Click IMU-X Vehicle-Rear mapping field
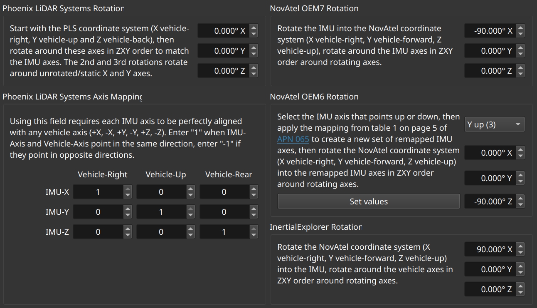The width and height of the screenshot is (537, 308). pos(224,192)
